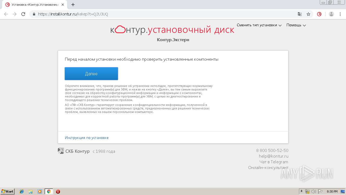Reload the page with refresh icon

point(23,14)
